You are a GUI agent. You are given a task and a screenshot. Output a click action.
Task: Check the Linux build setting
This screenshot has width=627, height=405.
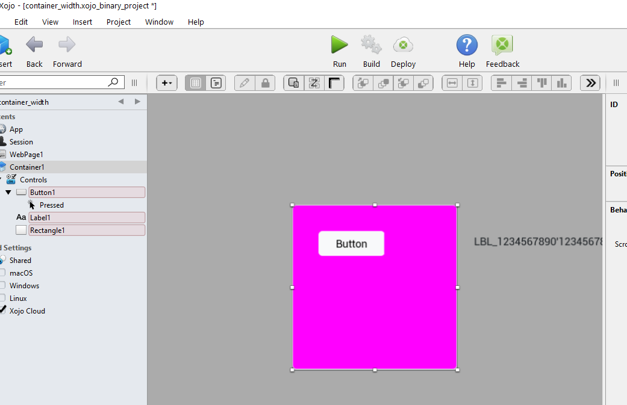(3, 298)
